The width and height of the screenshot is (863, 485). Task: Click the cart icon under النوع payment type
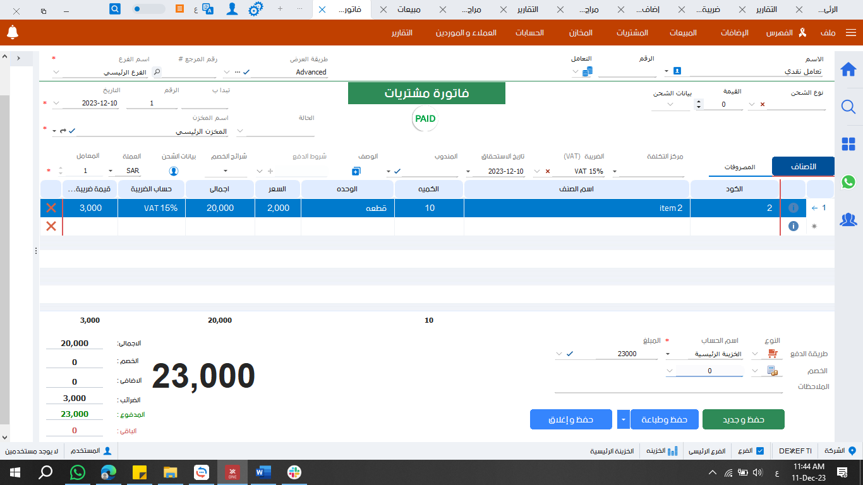tap(772, 354)
